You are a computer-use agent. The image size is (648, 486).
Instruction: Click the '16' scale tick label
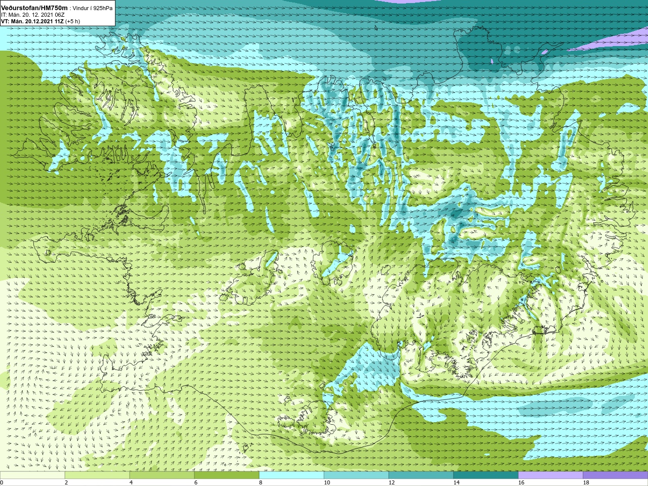tap(521, 482)
